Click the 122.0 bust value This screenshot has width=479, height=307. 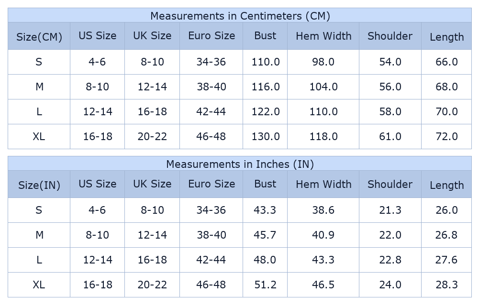265,111
